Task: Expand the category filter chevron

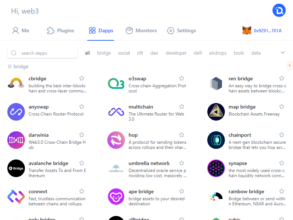Action: click(283, 52)
